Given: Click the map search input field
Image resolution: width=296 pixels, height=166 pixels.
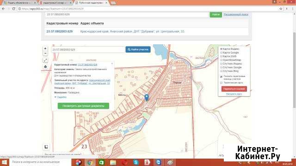Looking at the screenshot, I should pos(88,49).
